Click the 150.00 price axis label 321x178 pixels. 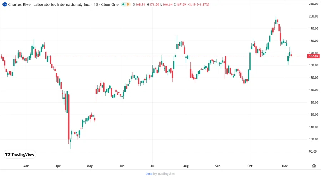(x=314, y=78)
